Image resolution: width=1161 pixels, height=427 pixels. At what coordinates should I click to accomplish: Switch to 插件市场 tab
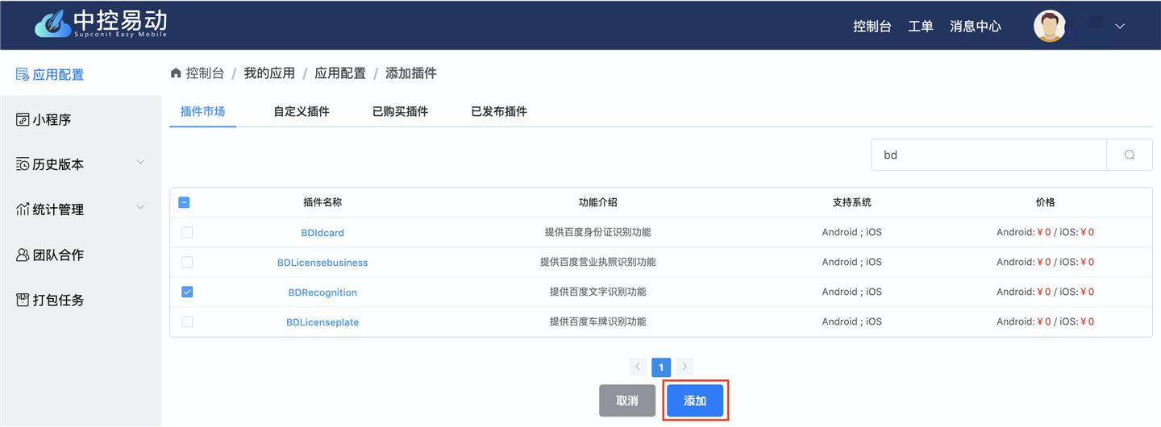pos(202,111)
